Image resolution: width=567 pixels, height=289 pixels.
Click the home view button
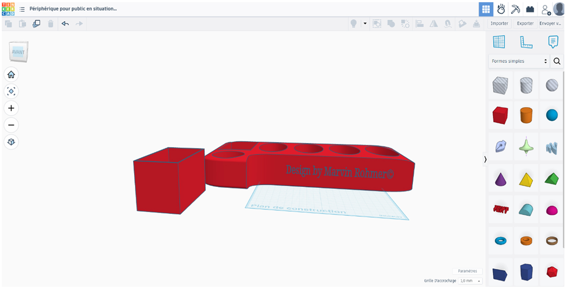click(11, 74)
